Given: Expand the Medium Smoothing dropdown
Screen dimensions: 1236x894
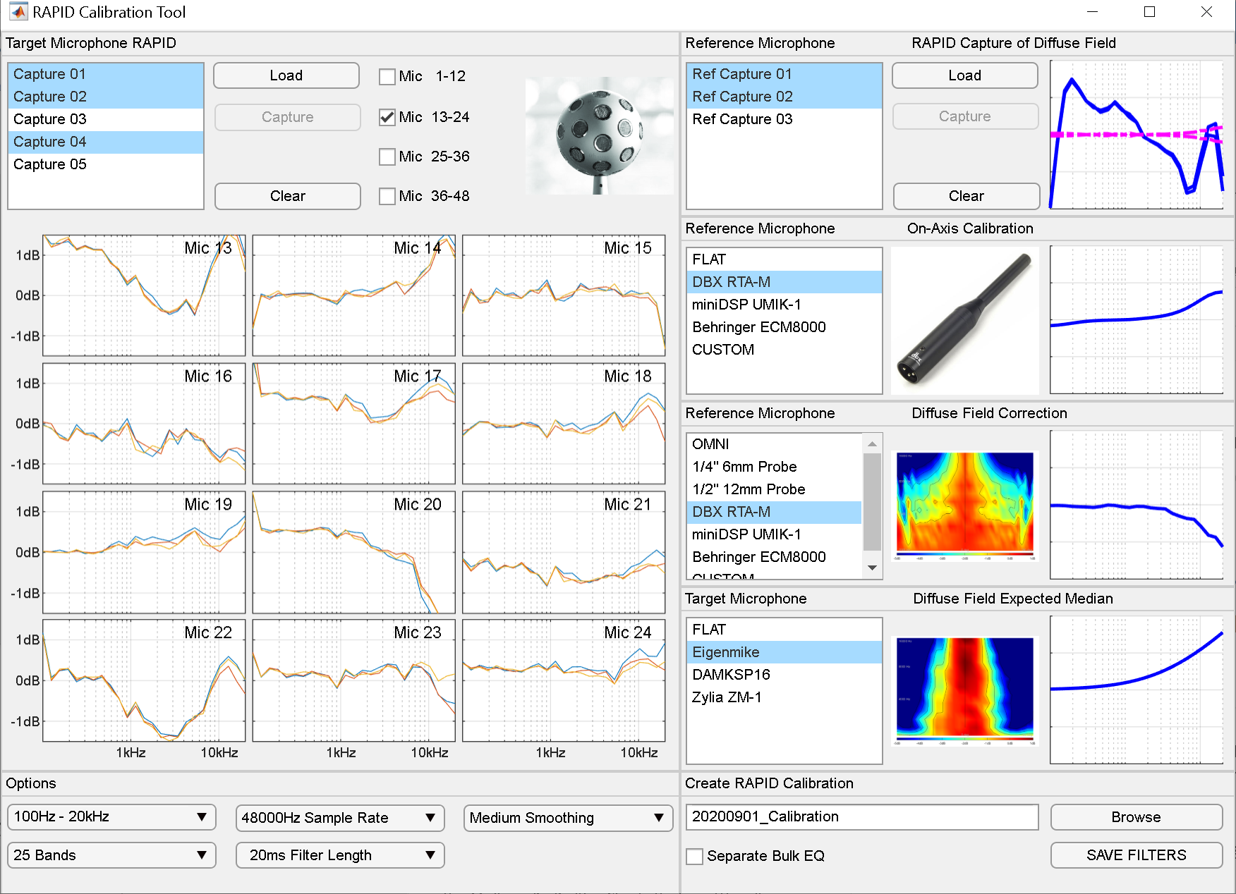Looking at the screenshot, I should pos(568,818).
